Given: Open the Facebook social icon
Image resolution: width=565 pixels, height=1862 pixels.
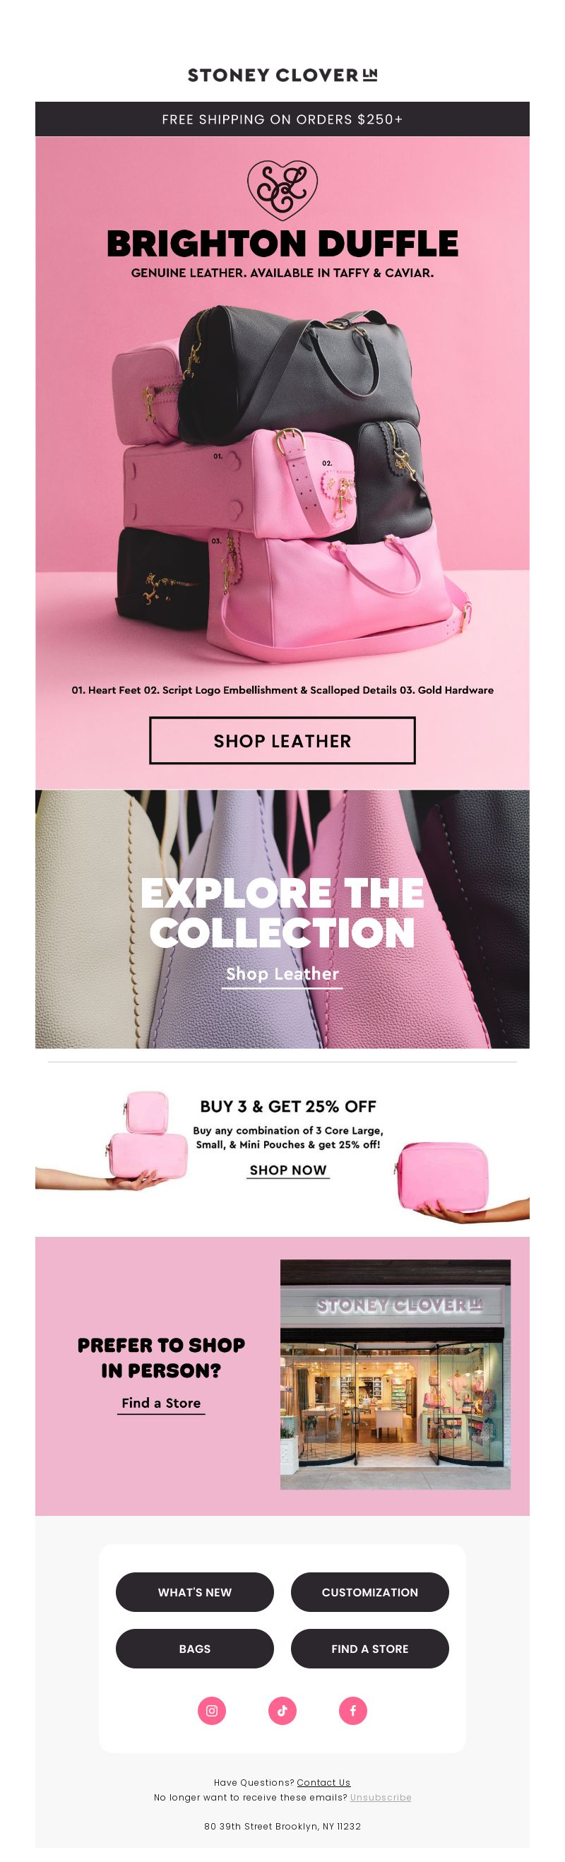Looking at the screenshot, I should 353,1710.
